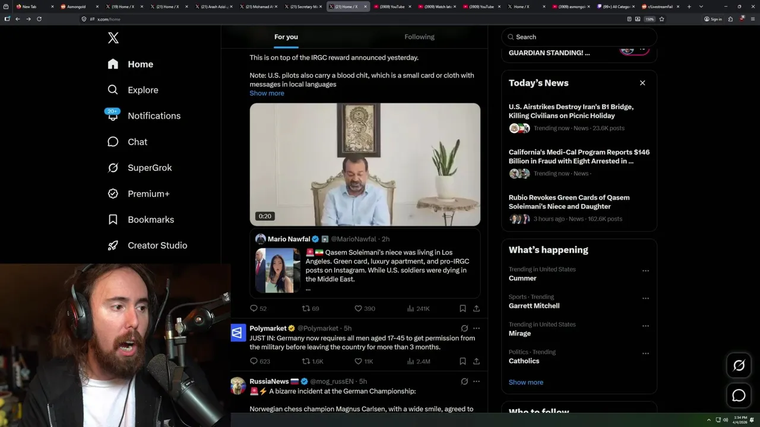
Task: Like the Polymarket post with 11K likes
Action: tap(363, 361)
